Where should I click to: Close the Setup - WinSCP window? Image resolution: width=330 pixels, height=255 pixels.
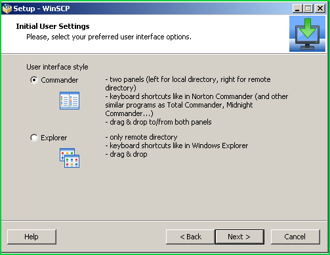[x=320, y=9]
